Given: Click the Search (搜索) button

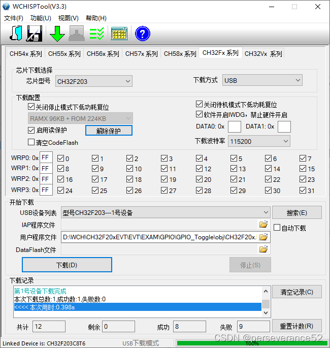Looking at the screenshot, I should click(x=296, y=213).
